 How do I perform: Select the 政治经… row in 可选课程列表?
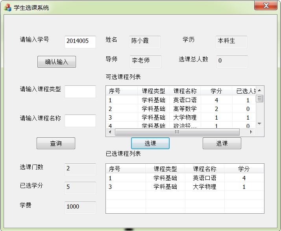[x=181, y=125]
